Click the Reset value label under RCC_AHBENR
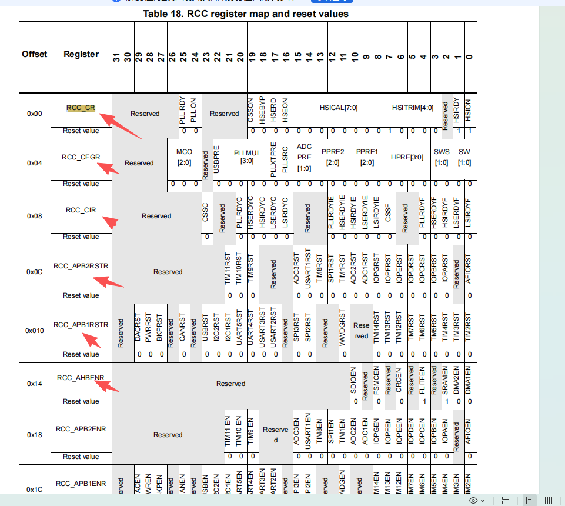 [x=81, y=401]
